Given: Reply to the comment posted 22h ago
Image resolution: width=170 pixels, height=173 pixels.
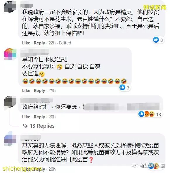Looking at the screenshot, I should click(39, 43).
